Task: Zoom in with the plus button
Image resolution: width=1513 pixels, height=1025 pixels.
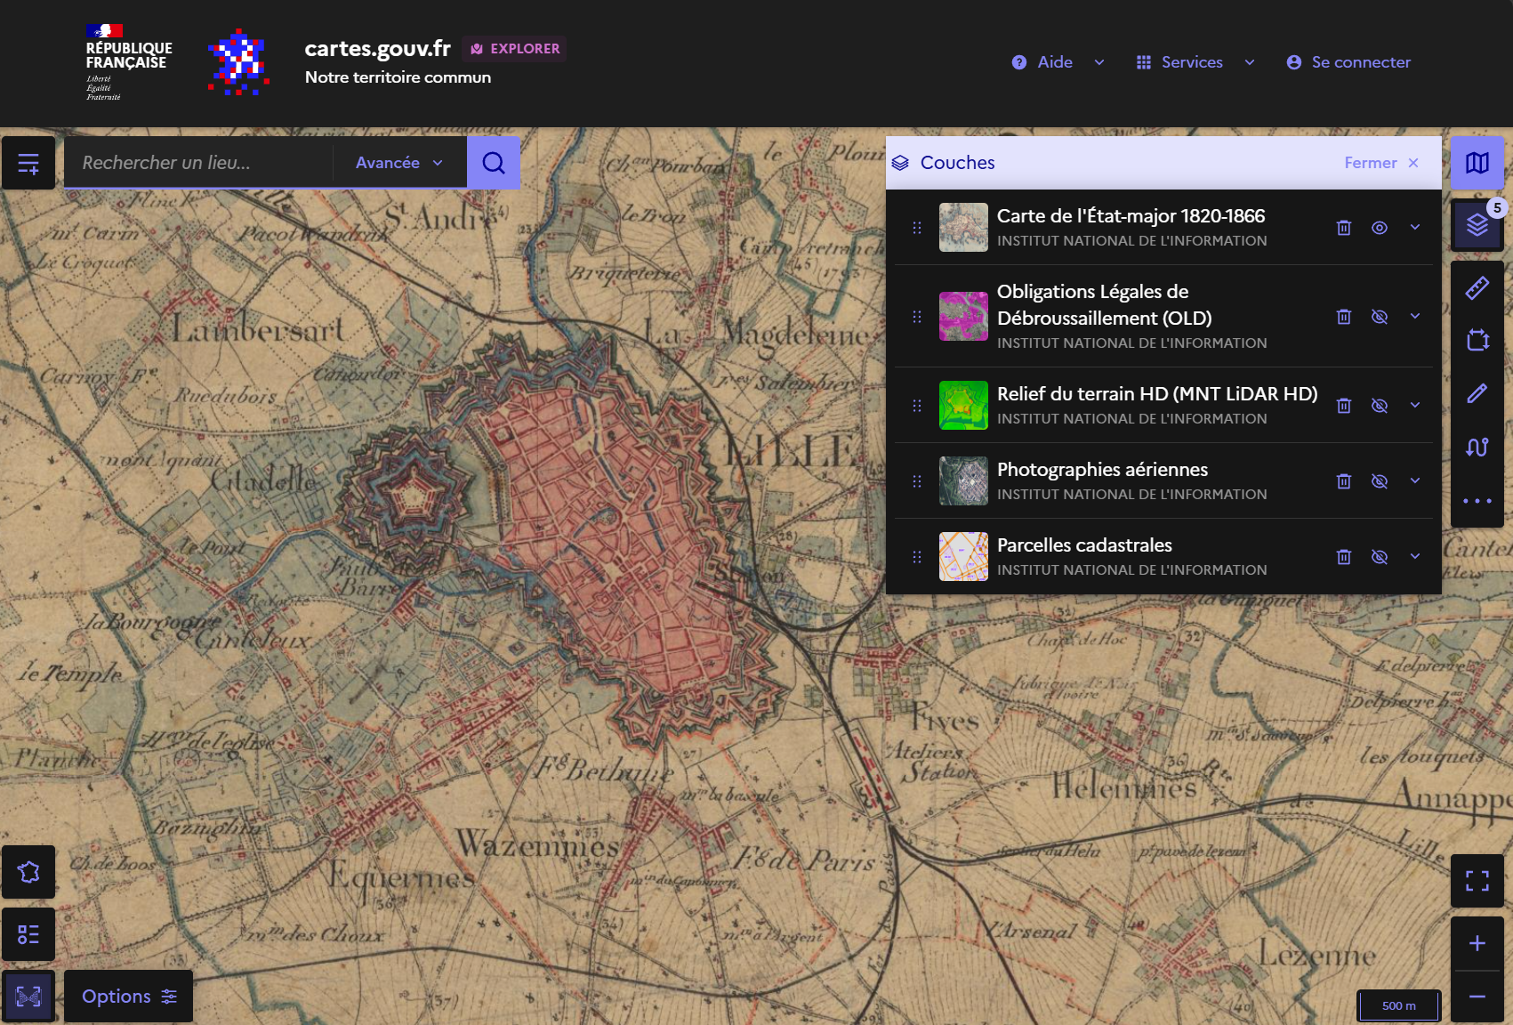Action: 1477,943
